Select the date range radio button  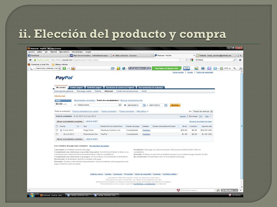pyautogui.click(x=125, y=105)
